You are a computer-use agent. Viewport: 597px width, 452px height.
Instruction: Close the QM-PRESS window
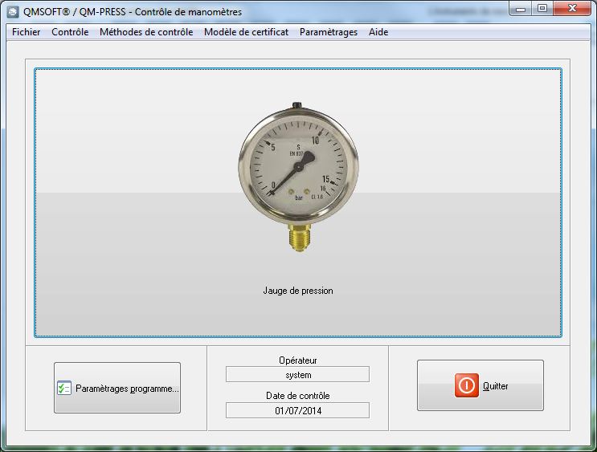[x=572, y=8]
